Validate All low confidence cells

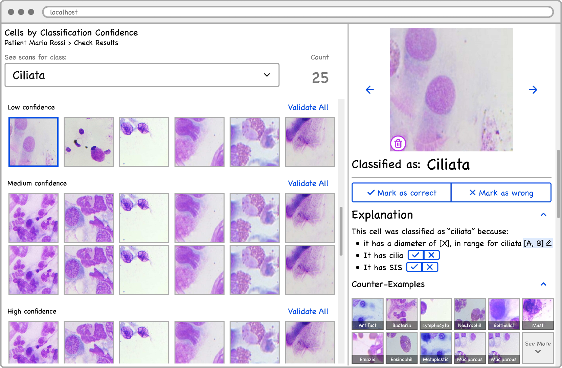coord(308,107)
